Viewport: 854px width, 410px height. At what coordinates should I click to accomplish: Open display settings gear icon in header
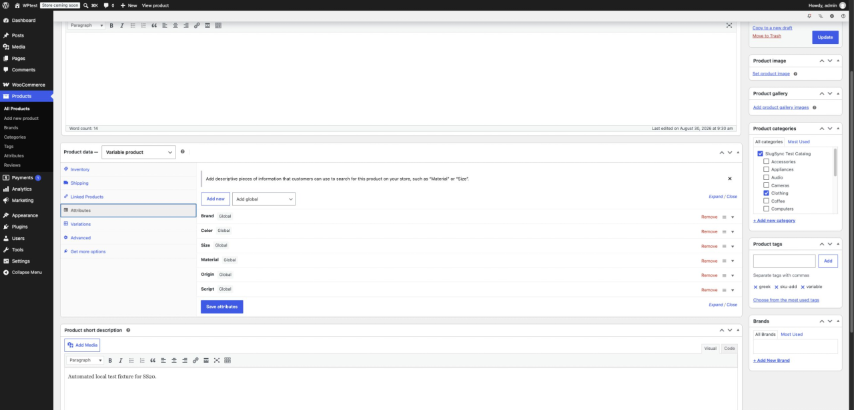(x=832, y=15)
